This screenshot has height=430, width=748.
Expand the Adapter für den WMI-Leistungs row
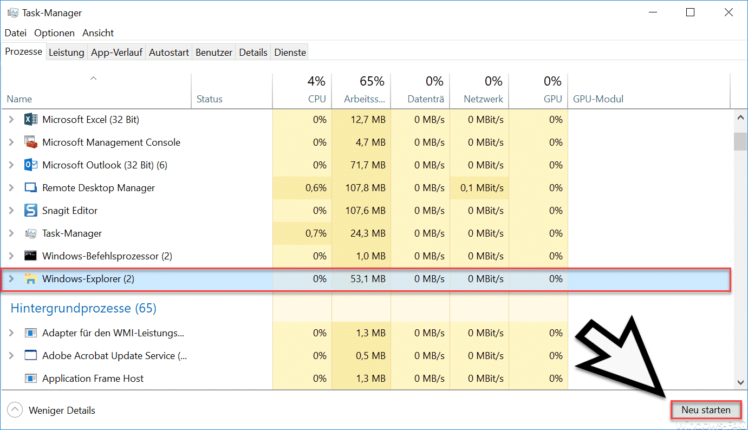click(x=11, y=333)
